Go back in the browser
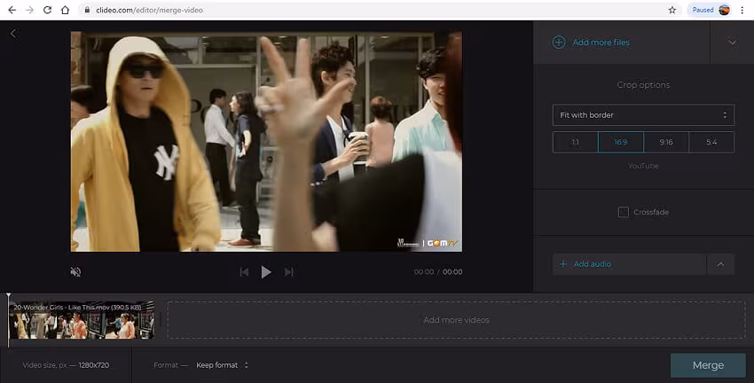Viewport: 754px width, 383px height. (x=12, y=10)
